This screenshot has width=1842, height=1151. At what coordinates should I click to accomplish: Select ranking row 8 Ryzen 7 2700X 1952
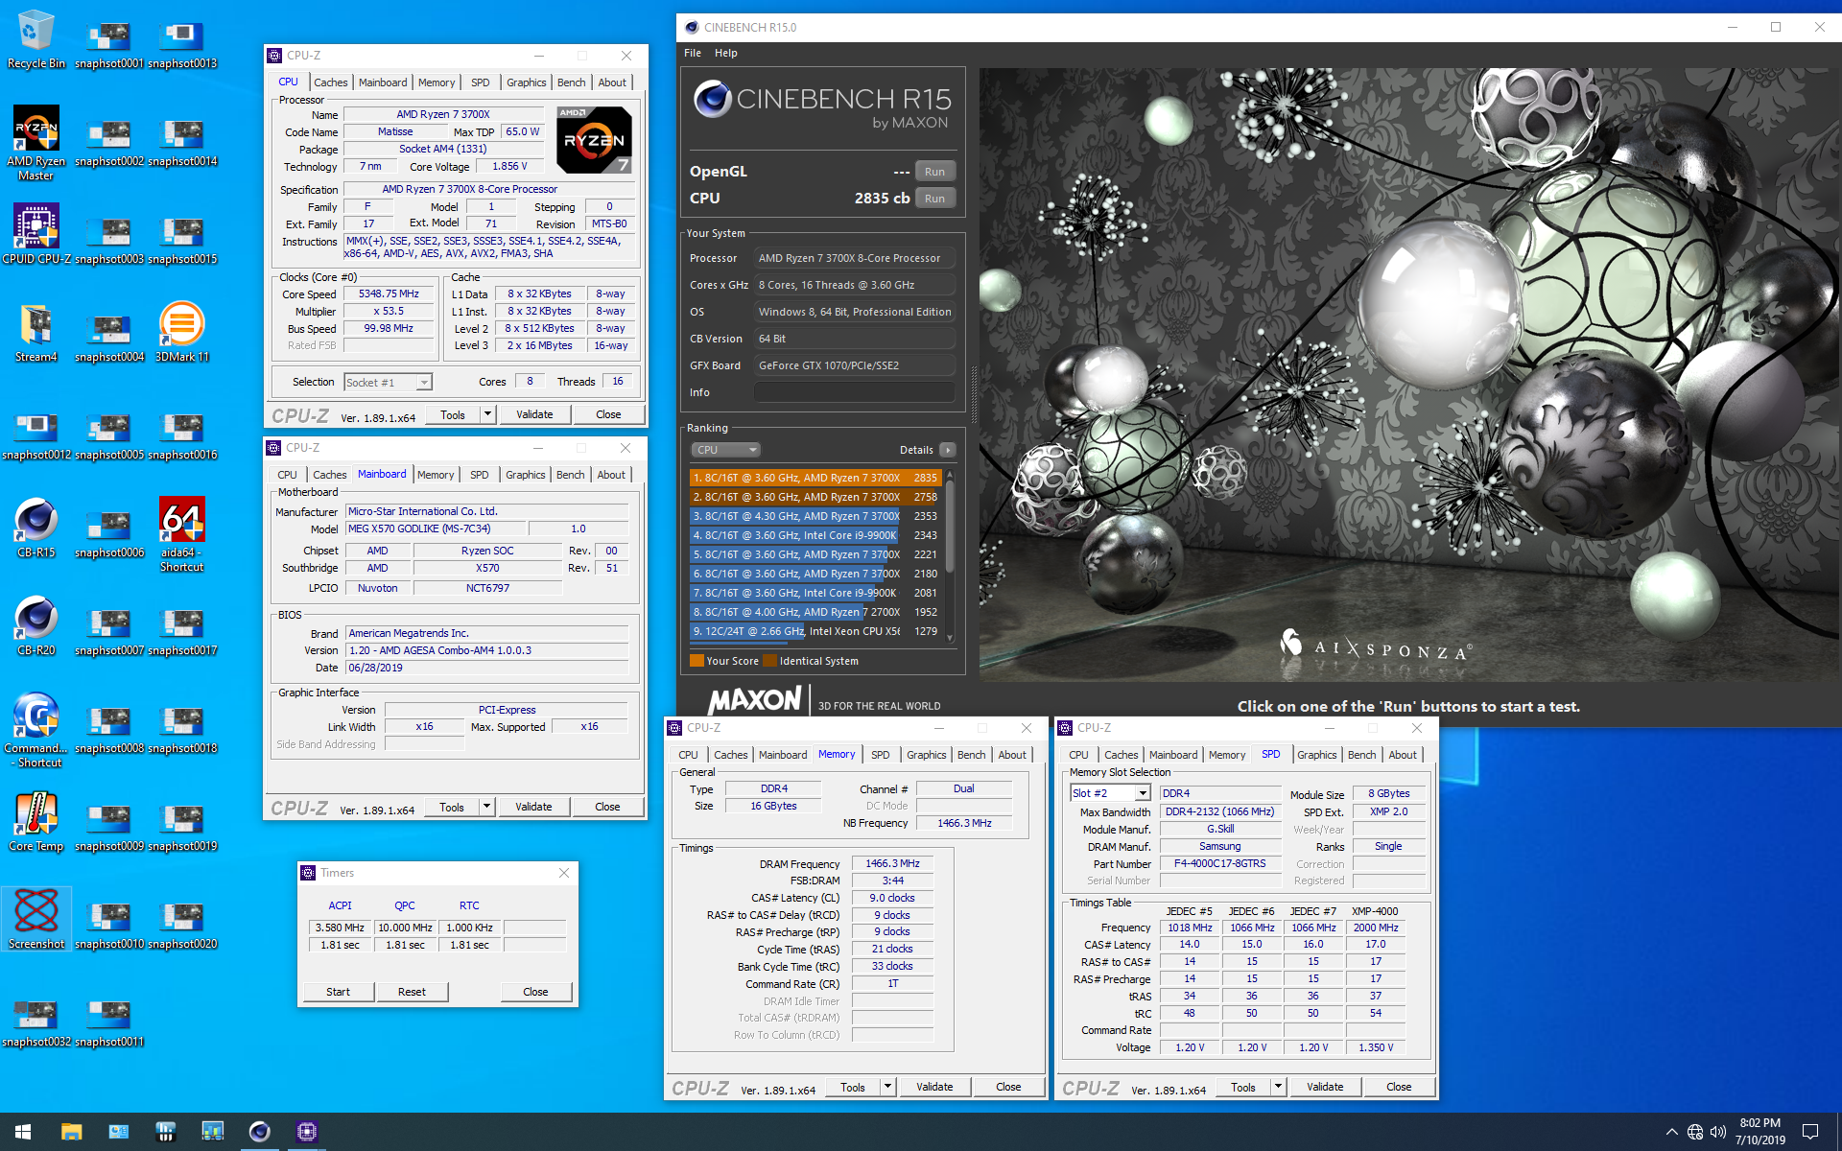point(815,612)
